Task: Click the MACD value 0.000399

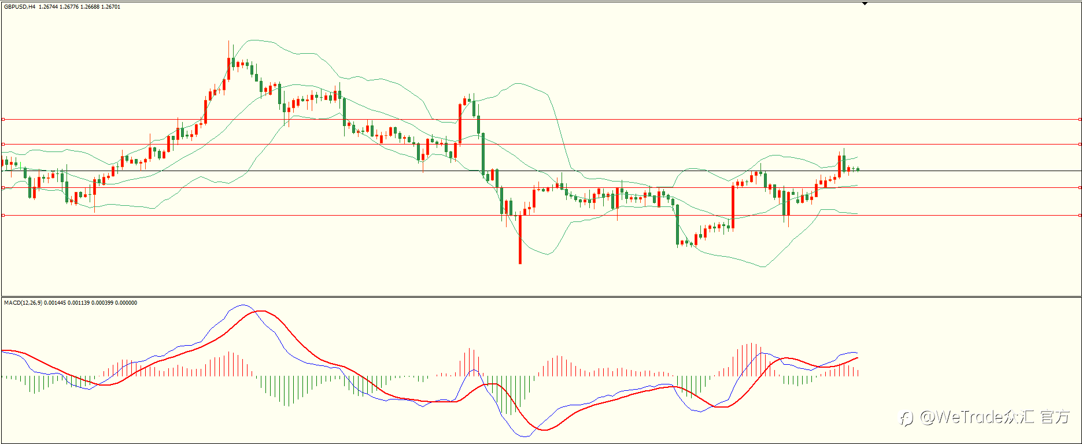Action: [102, 303]
